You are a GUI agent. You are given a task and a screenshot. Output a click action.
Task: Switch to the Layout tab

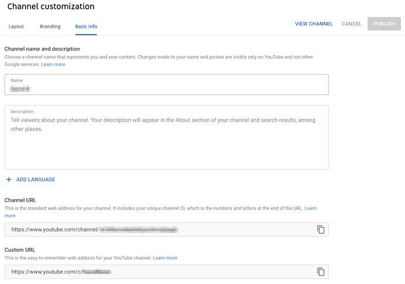16,27
